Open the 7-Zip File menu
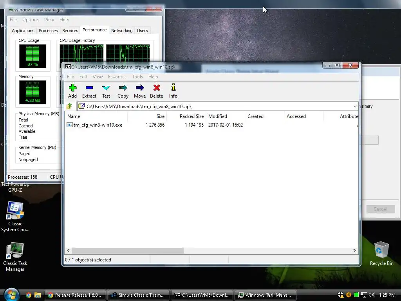The image size is (401, 301). point(70,77)
